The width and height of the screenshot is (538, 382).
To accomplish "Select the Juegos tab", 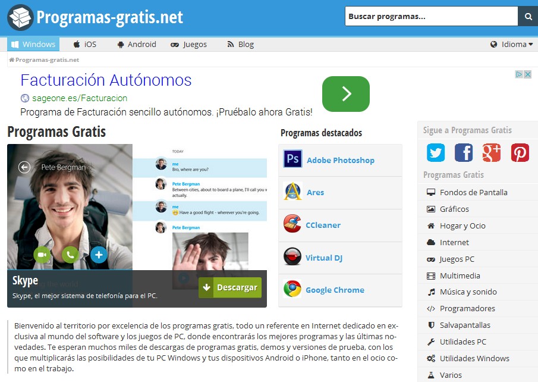I will 188,44.
